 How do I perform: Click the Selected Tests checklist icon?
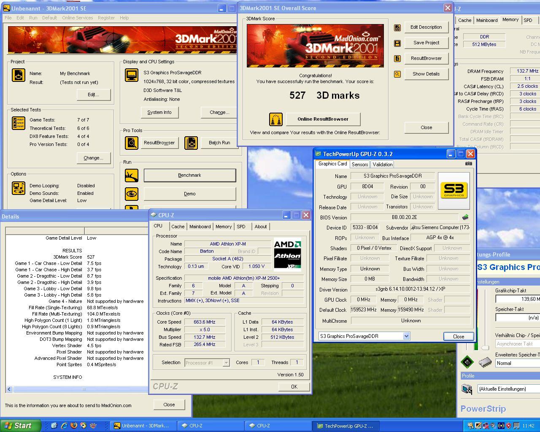click(x=19, y=123)
